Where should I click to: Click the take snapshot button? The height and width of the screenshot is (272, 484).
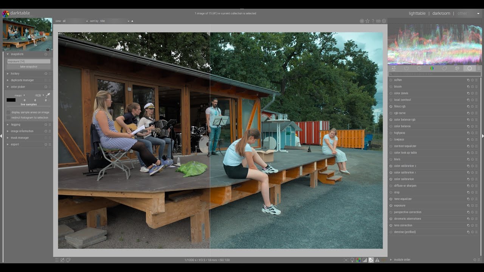pos(29,66)
